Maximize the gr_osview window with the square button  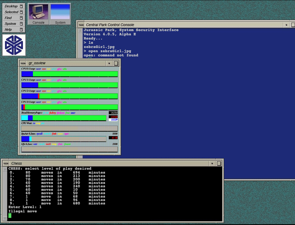pos(116,63)
